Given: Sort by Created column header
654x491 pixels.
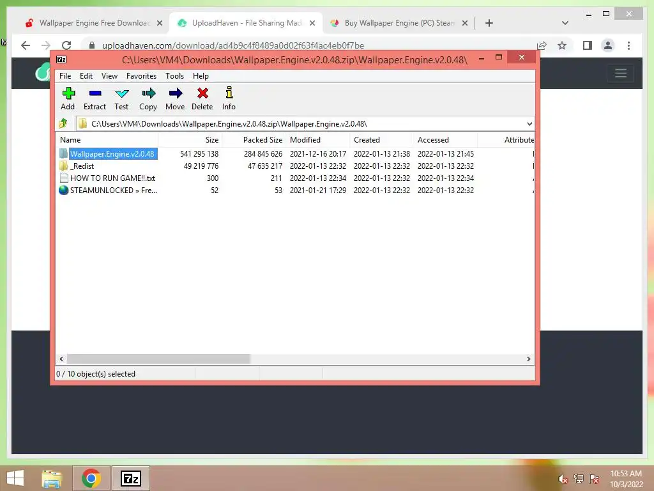Looking at the screenshot, I should [381, 140].
